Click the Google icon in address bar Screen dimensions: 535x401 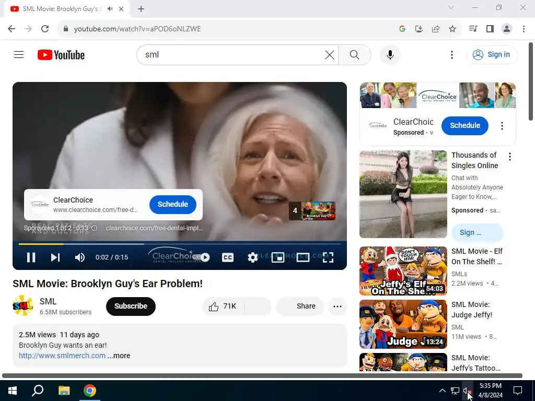402,29
